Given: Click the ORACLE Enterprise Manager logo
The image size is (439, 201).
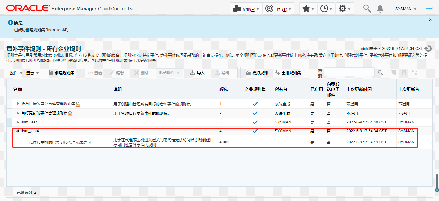Looking at the screenshot, I should (70, 8).
